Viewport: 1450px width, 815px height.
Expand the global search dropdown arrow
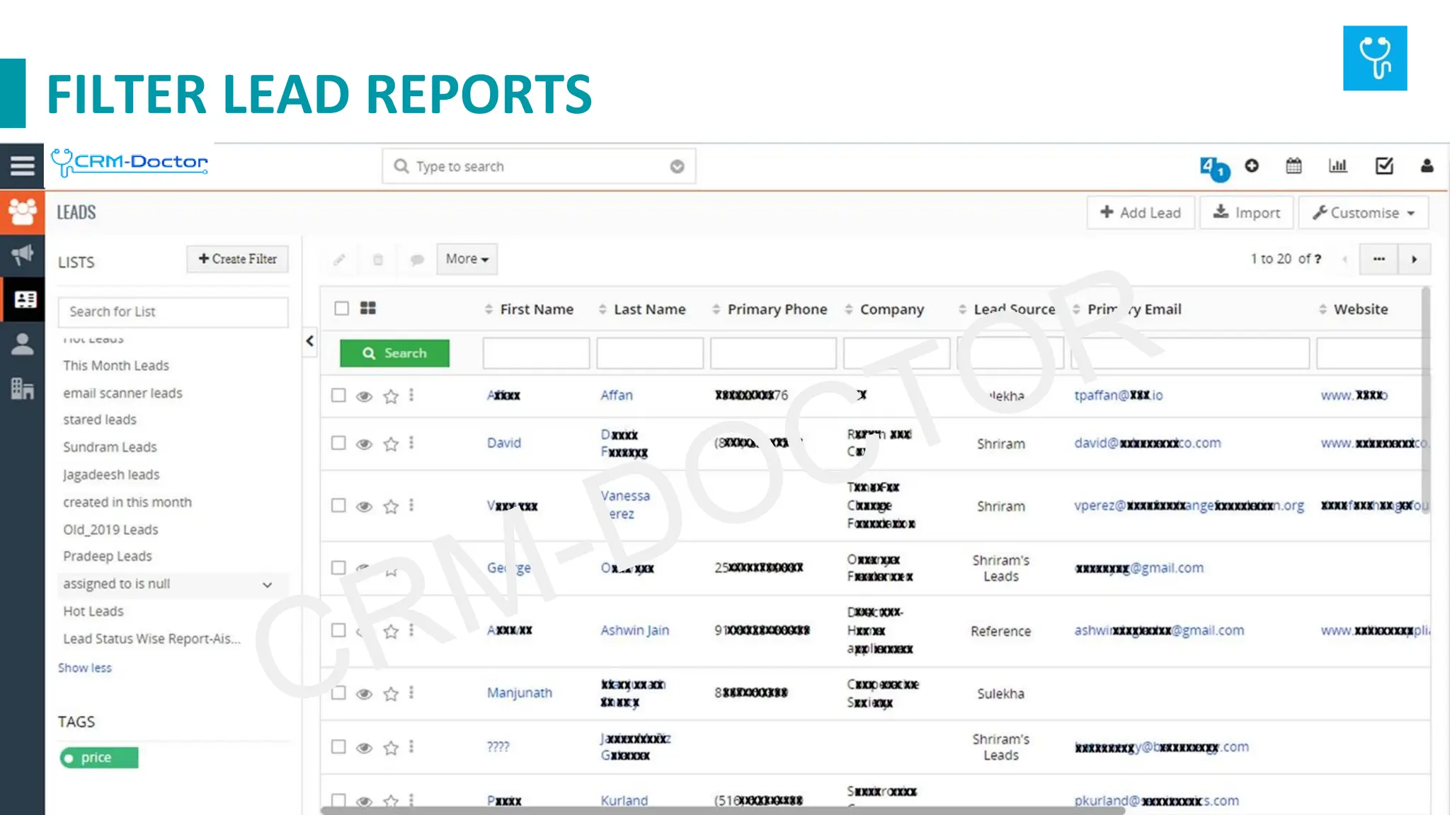pos(677,166)
